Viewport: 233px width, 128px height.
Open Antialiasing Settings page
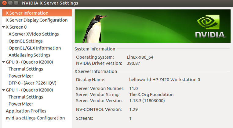click(29, 55)
